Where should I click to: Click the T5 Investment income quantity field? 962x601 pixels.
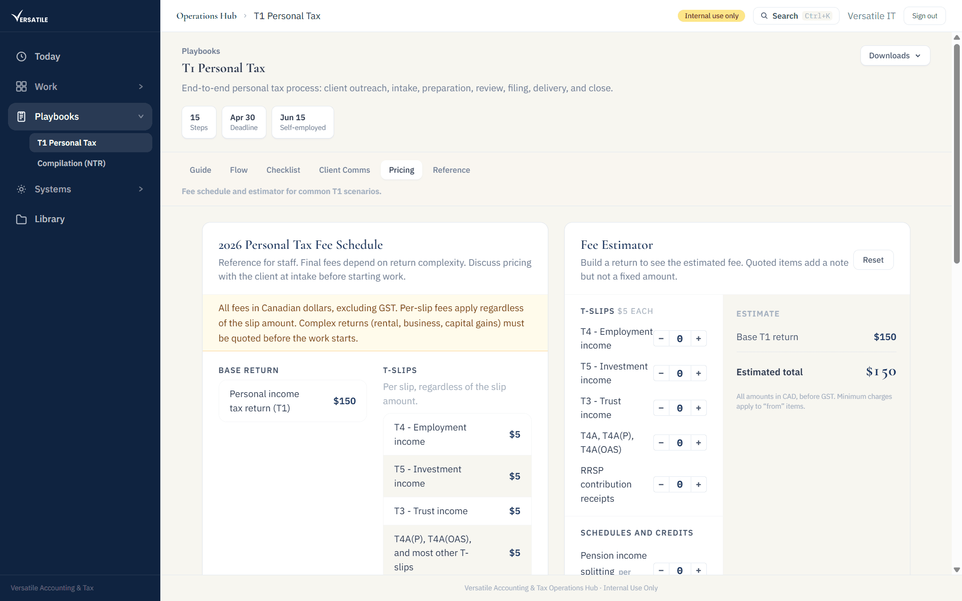[680, 374]
